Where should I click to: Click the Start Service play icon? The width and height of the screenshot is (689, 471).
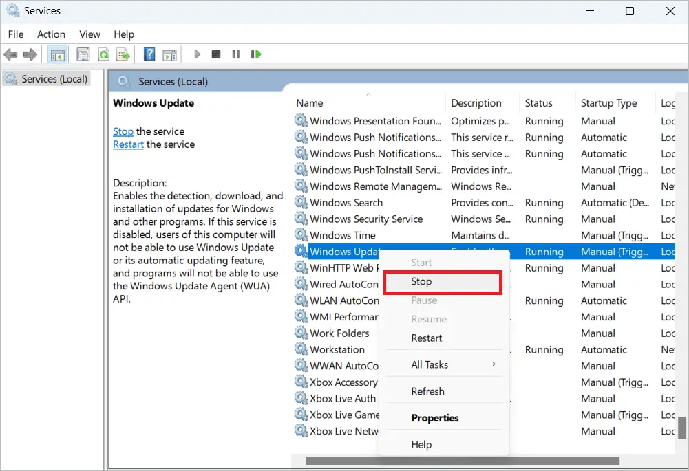(x=197, y=54)
